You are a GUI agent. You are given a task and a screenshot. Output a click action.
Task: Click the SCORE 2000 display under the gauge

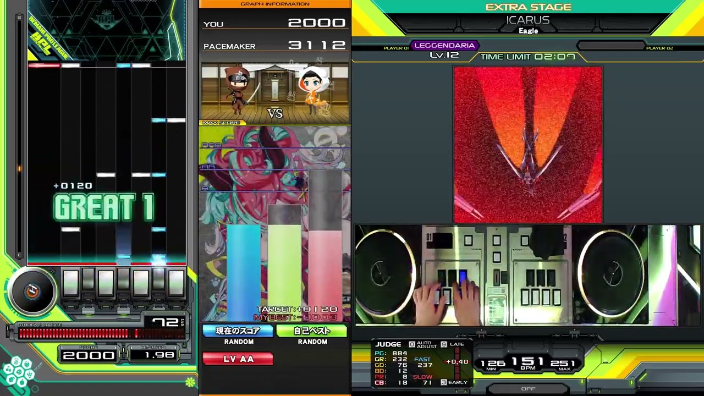89,355
